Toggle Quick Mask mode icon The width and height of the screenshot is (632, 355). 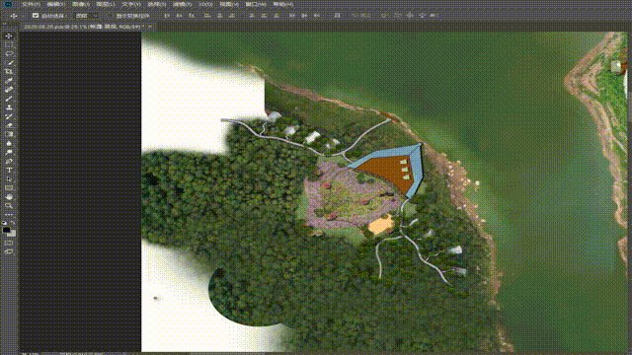click(x=9, y=243)
